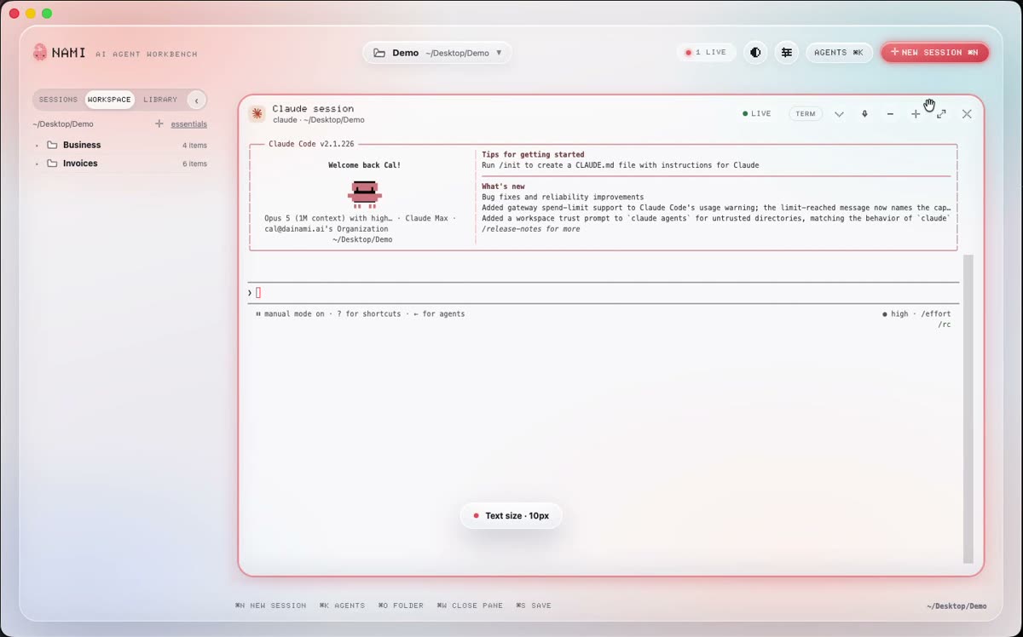Switch to the Sessions tab

pos(58,100)
